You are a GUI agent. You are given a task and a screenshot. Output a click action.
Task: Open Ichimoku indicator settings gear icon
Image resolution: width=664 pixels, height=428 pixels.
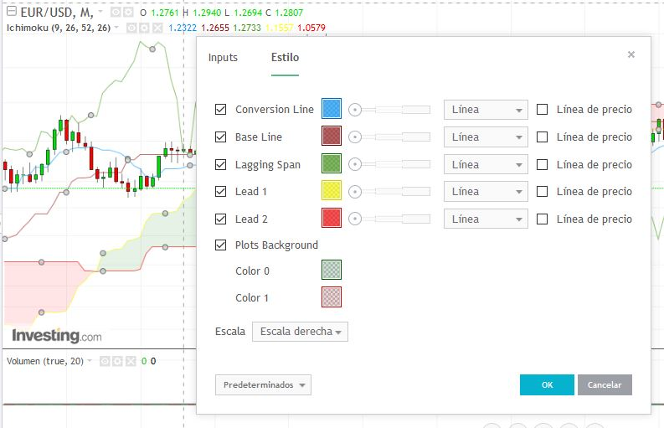pos(144,28)
